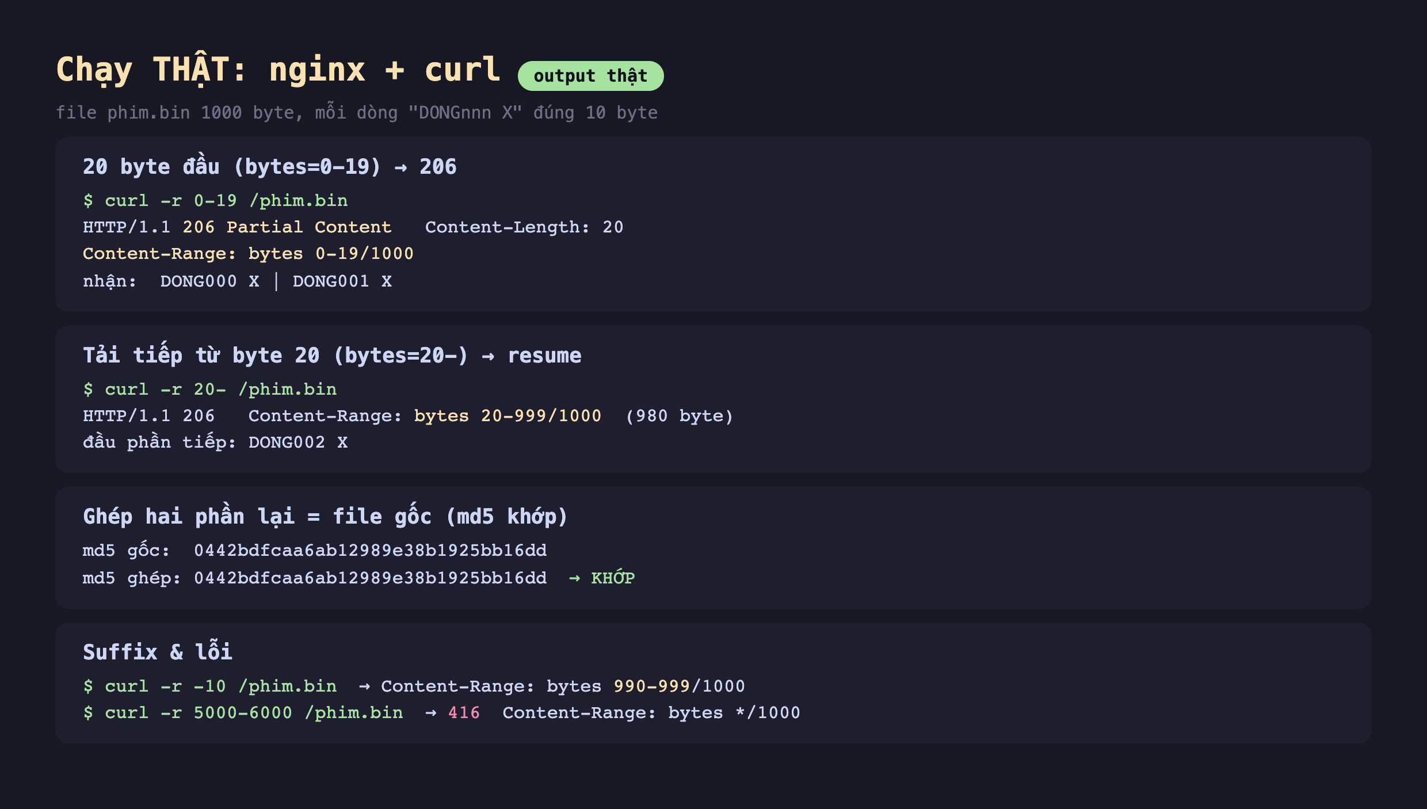
Task: Click heading 'Ghép hai phần lại = file gốc'
Action: 325,516
